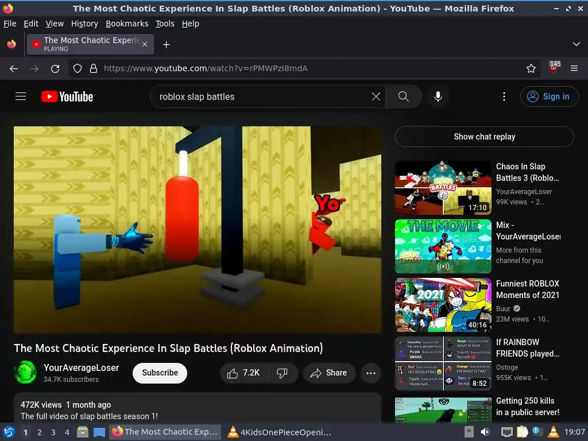Open Chaos In Slap Battles 3 thumbnail
588x441 pixels.
[x=443, y=188]
